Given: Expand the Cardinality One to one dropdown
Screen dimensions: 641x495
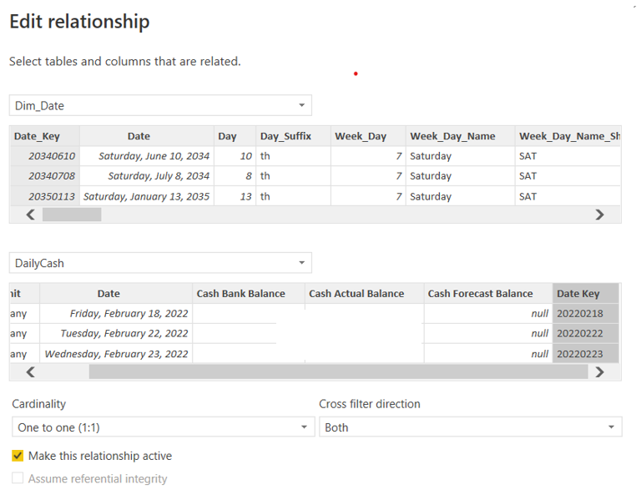Looking at the screenshot, I should 163,427.
